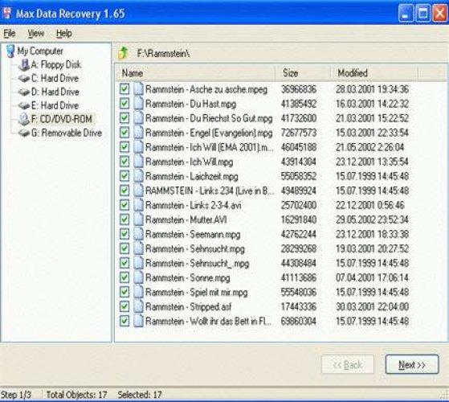Click the G: Removable Drive icon

24,133
